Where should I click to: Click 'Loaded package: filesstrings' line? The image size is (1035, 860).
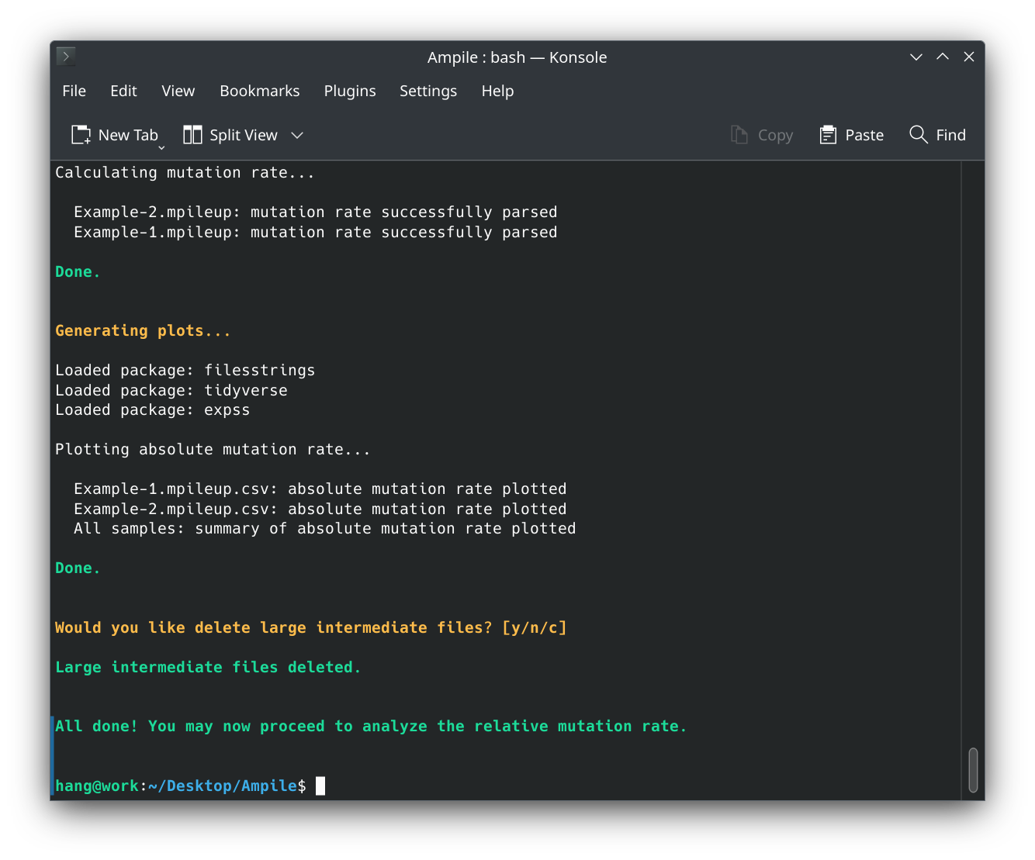[185, 370]
